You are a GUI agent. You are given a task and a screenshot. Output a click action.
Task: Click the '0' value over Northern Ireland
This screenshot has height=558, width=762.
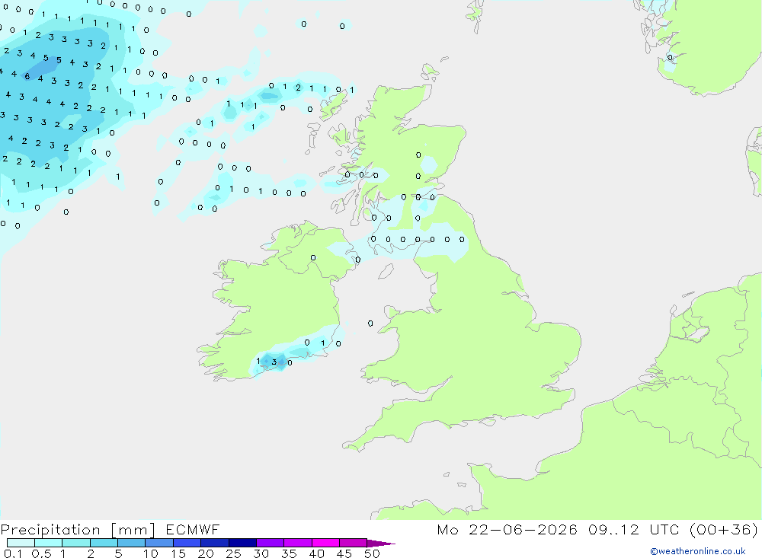[313, 258]
